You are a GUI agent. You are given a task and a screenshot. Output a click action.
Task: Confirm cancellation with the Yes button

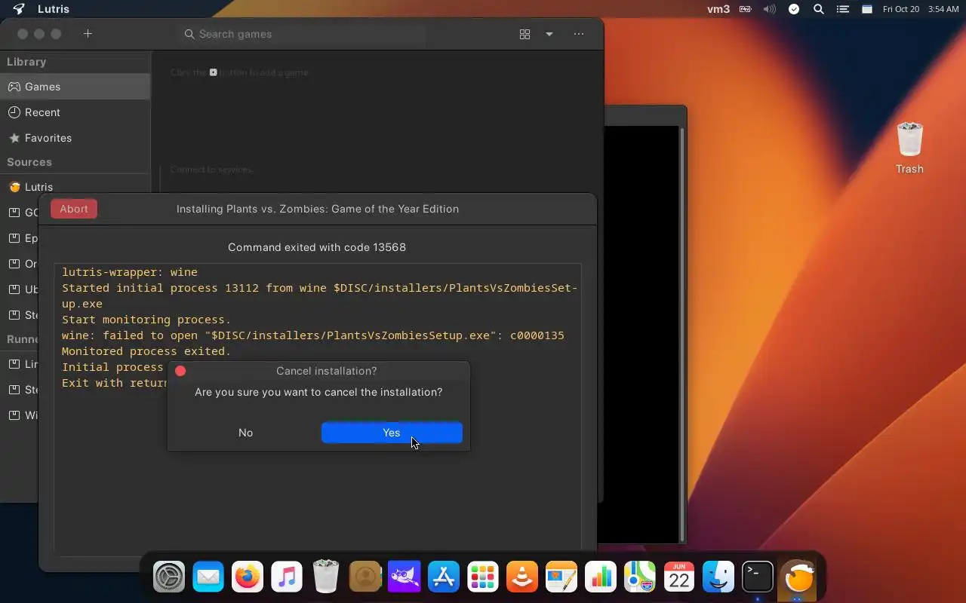[x=392, y=433]
